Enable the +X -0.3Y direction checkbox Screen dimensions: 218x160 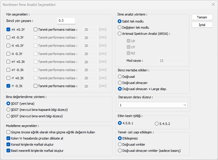[8, 37]
